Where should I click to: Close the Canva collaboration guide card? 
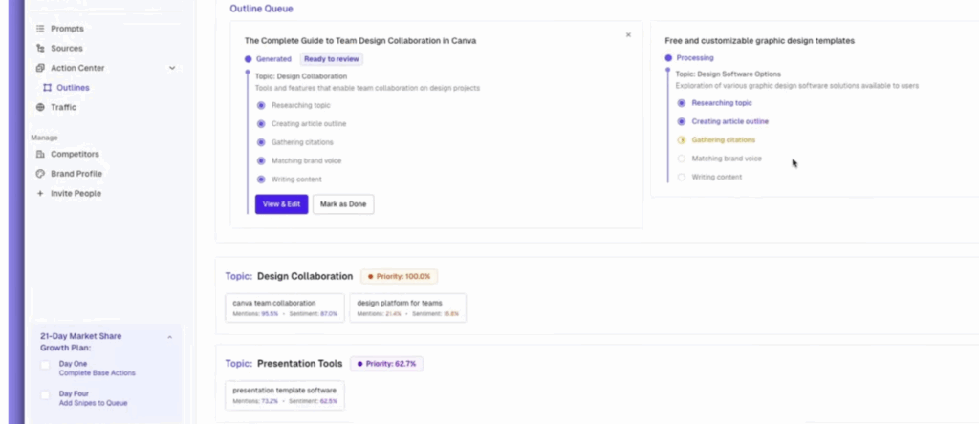pos(628,35)
